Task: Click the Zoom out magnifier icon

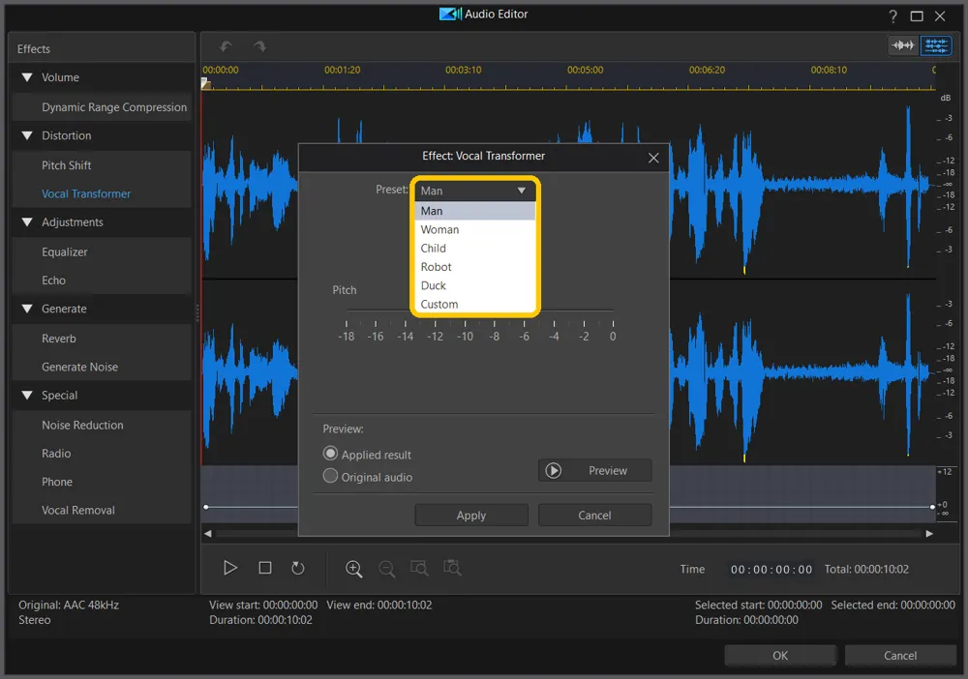Action: (x=386, y=569)
